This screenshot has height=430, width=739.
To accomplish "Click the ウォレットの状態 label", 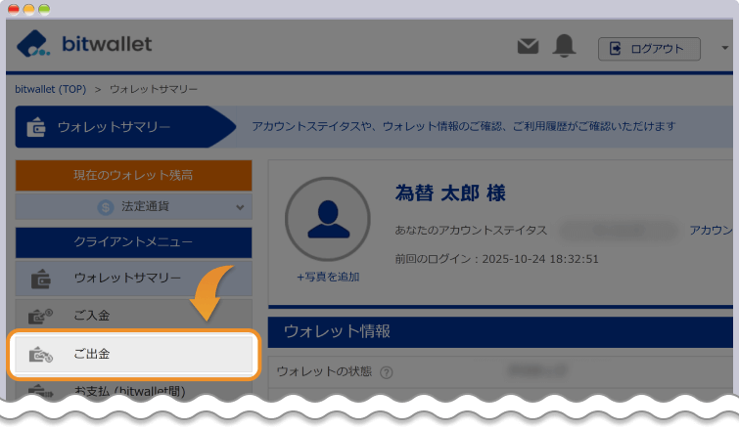I will pyautogui.click(x=324, y=371).
